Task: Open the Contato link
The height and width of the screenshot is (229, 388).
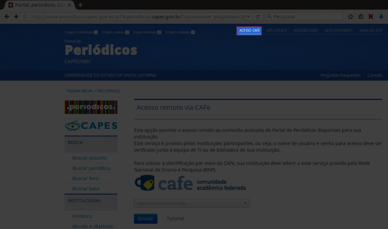Action: pos(375,75)
